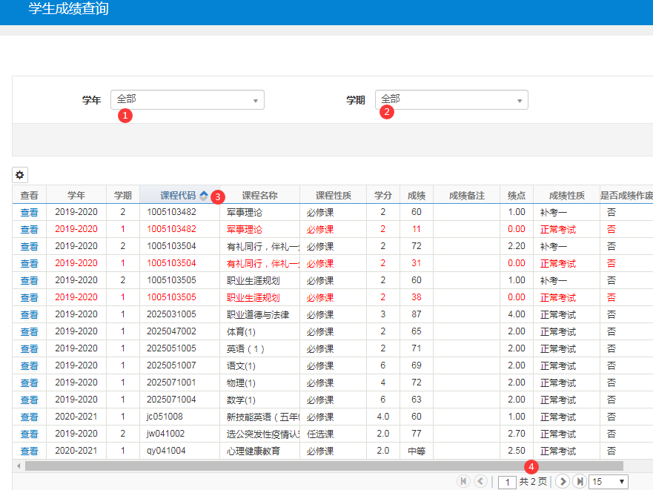
Task: Open the 学期 dropdown
Action: point(451,100)
